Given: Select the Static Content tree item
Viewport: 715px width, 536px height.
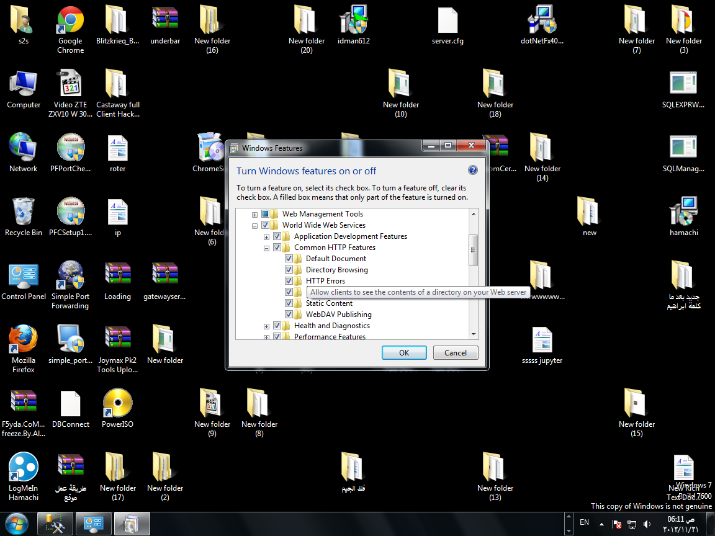Looking at the screenshot, I should pyautogui.click(x=329, y=303).
